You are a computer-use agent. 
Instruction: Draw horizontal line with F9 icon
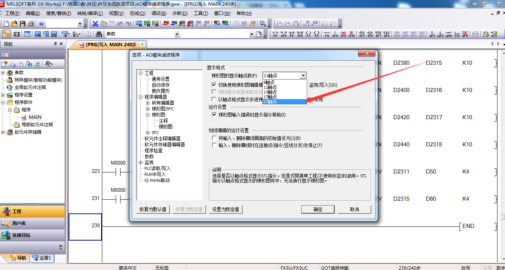tap(327, 34)
